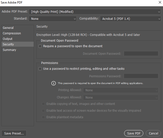The width and height of the screenshot is (163, 138).
Task: Toggle screen reader text access checkbox
Action: (43, 111)
